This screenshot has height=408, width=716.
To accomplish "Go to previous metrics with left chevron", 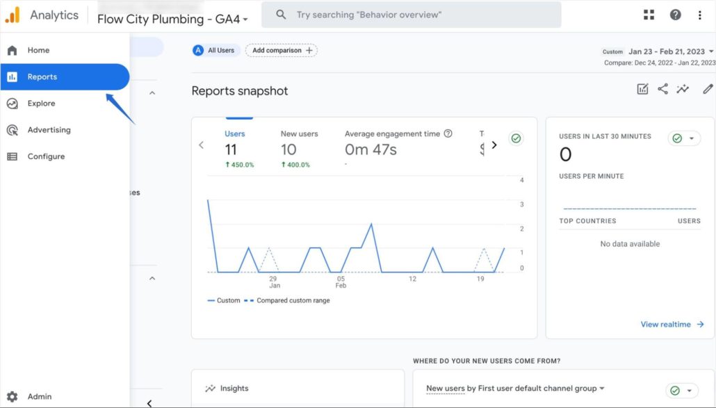I will coord(202,145).
